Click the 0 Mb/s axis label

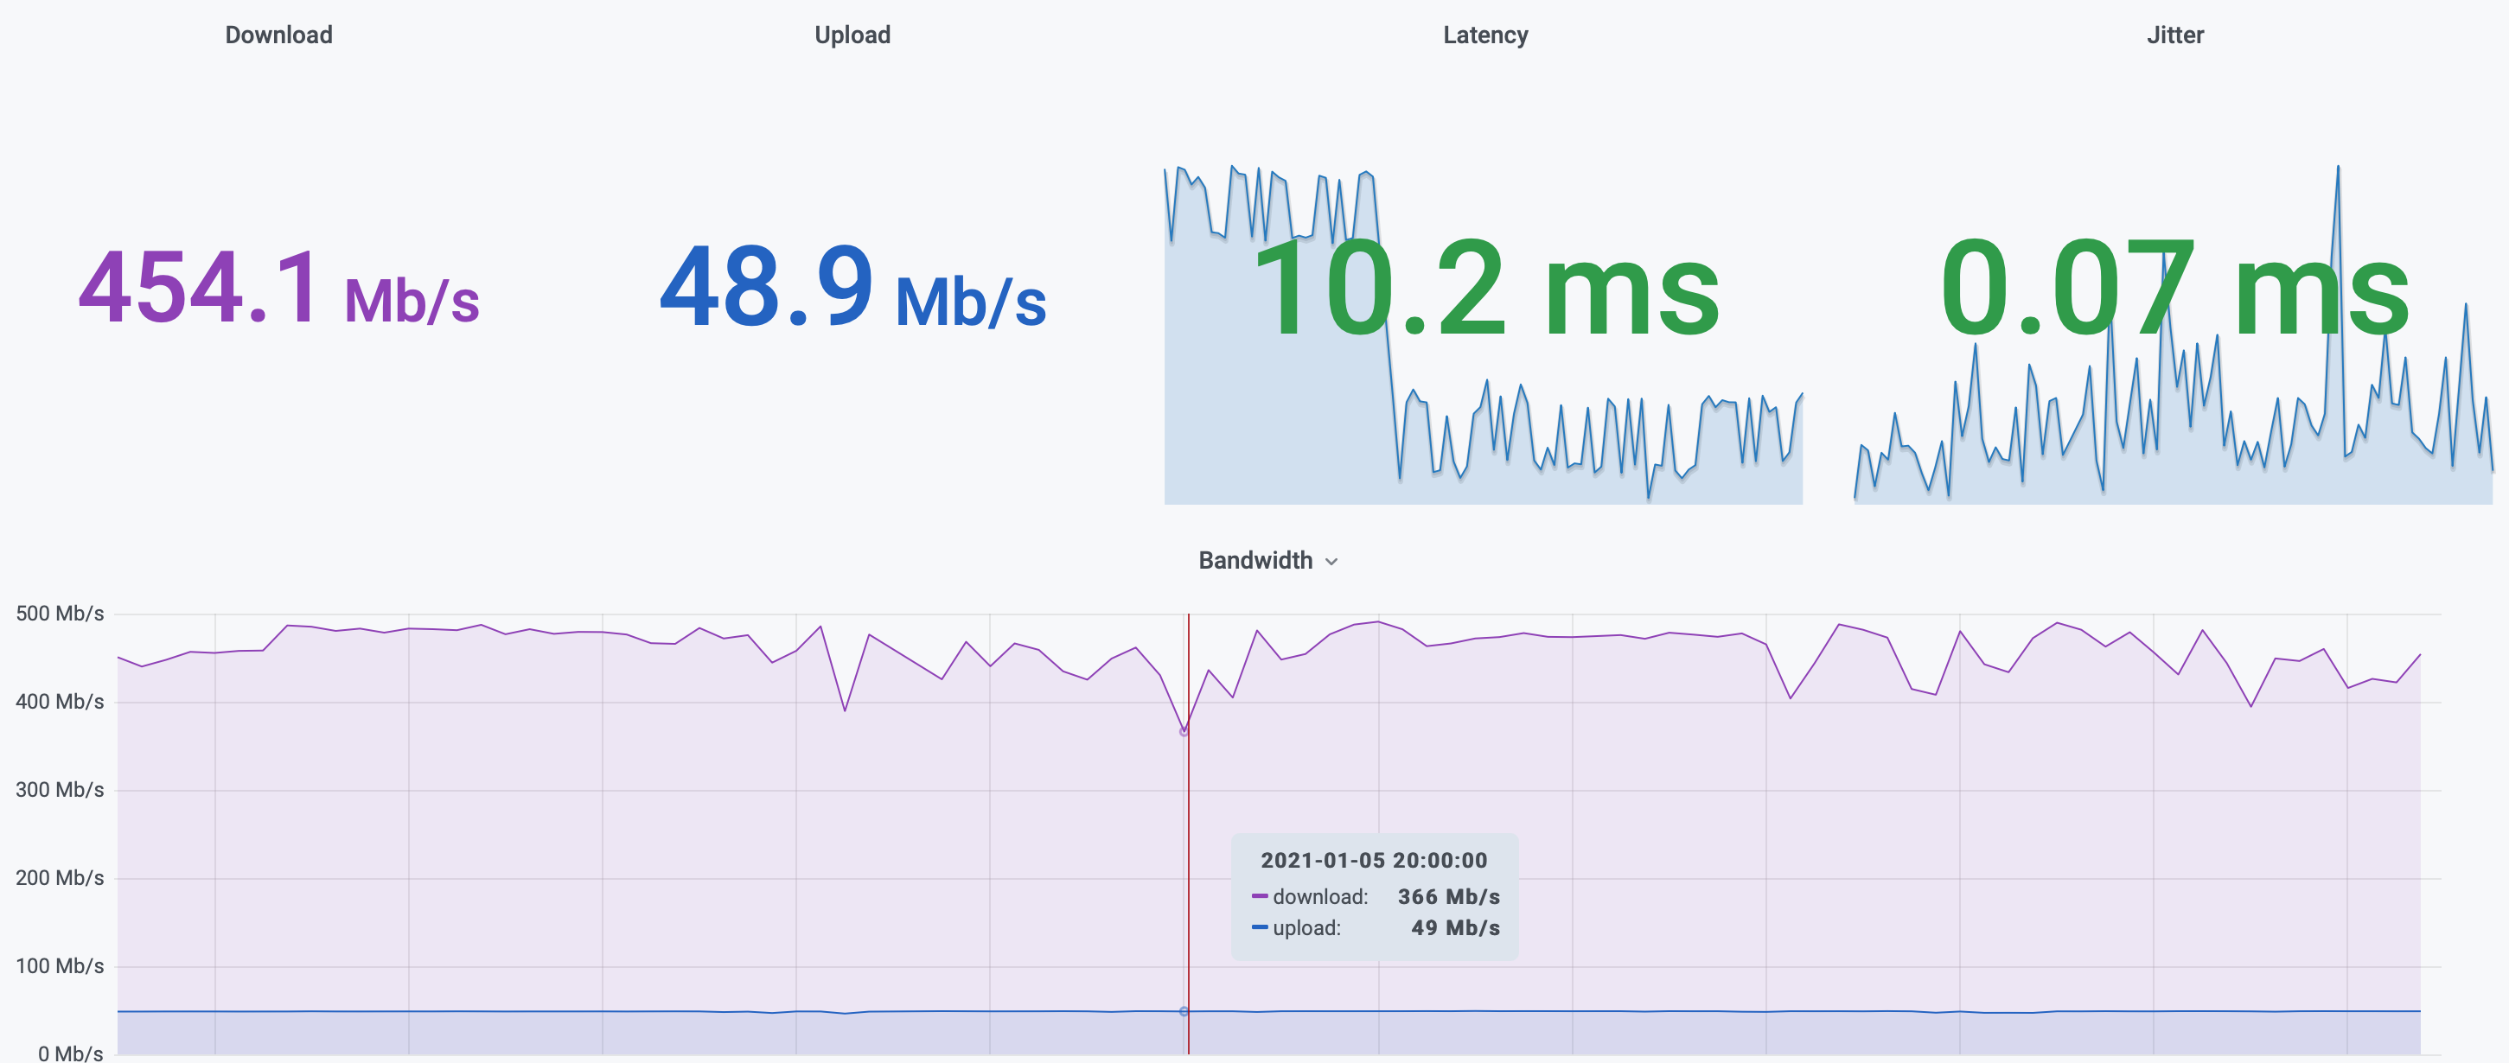[70, 1053]
